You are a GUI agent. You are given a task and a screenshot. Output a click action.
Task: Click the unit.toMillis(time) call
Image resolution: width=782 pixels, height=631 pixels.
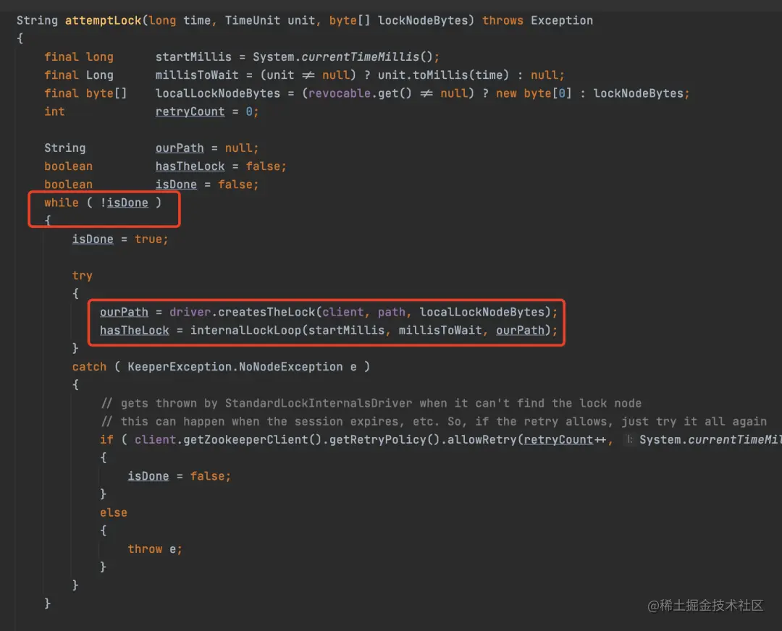(443, 75)
